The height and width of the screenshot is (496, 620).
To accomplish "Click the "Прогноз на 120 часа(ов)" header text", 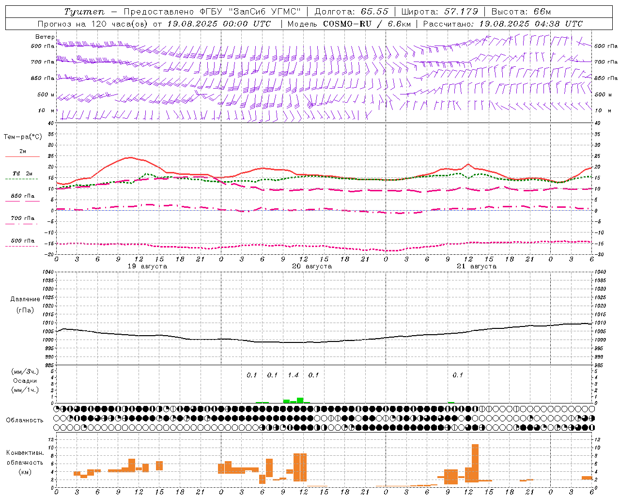I will tap(93, 24).
